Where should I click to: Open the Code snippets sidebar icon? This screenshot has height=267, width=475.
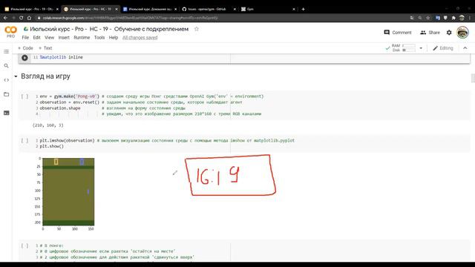tap(7, 80)
